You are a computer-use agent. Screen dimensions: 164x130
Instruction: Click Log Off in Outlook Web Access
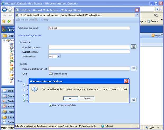tap(157, 35)
